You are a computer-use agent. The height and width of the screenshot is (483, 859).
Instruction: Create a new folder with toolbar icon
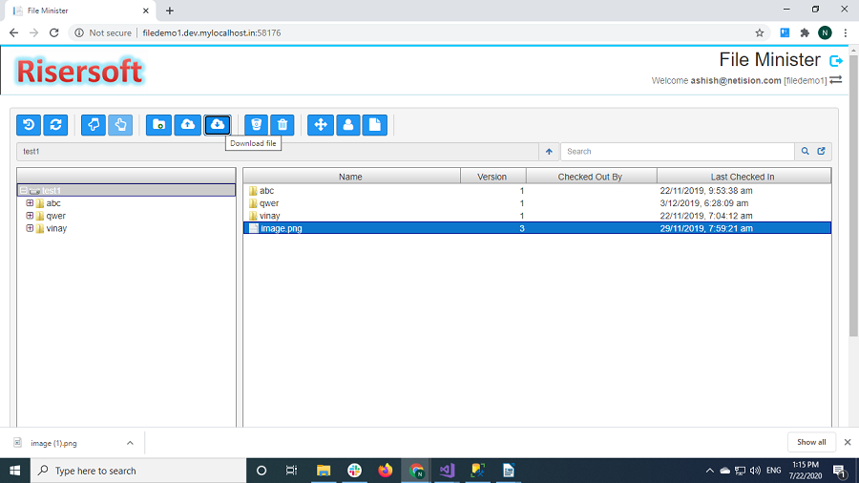tap(158, 124)
